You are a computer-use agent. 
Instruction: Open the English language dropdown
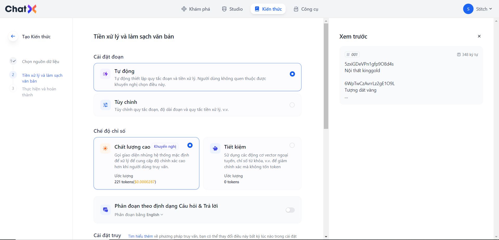(155, 215)
